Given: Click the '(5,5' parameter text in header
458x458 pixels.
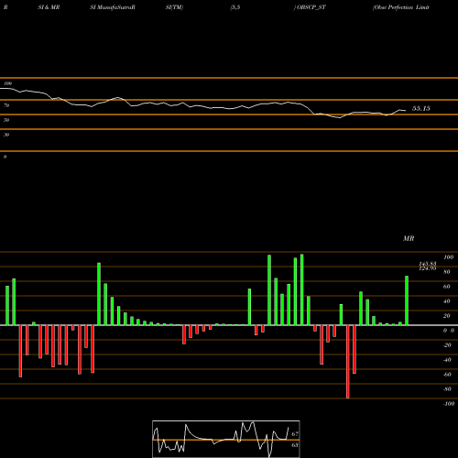Looking at the screenshot, I should 235,7.
